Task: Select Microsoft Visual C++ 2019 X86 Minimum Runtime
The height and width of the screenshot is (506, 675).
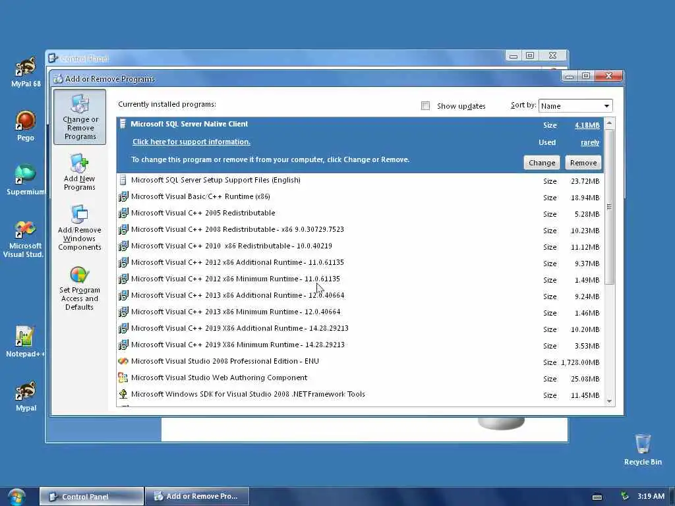Action: coord(360,345)
